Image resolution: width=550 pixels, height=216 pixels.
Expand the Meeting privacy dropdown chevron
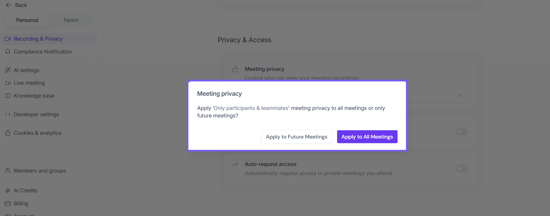460,95
